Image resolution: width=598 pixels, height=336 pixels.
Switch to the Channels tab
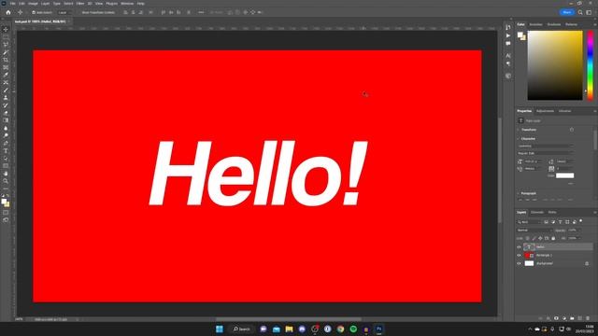coord(537,212)
